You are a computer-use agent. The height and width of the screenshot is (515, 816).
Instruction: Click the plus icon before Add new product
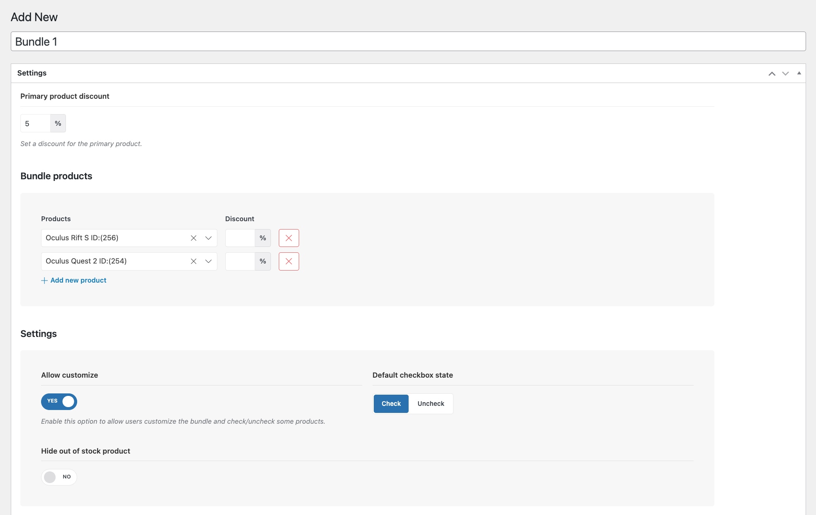pyautogui.click(x=44, y=281)
